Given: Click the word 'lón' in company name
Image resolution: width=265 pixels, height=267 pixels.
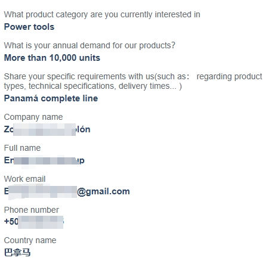Looking at the screenshot, I should 83,129.
